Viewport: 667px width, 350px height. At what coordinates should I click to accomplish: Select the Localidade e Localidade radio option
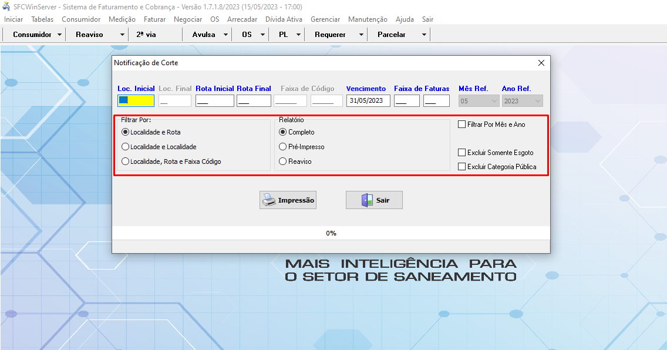click(125, 147)
